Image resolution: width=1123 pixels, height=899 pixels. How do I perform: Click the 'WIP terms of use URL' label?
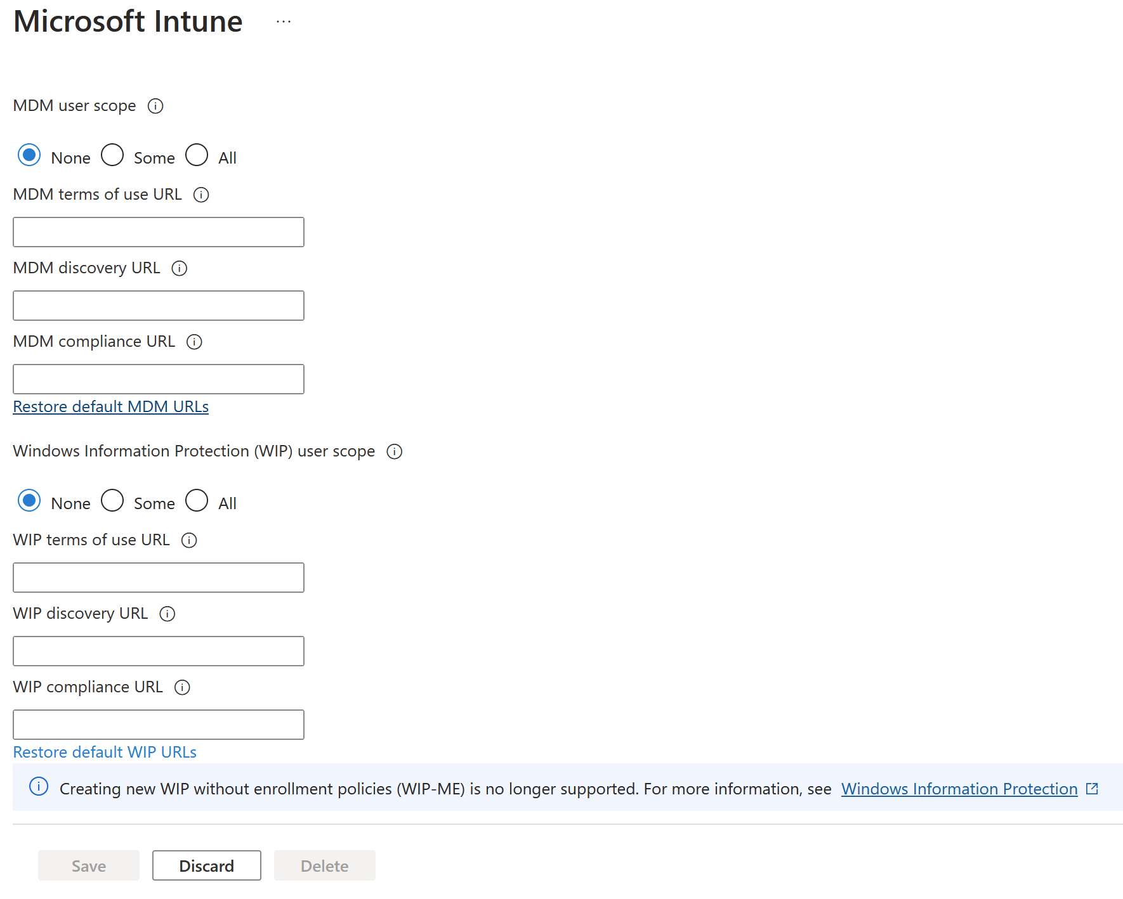pos(91,540)
